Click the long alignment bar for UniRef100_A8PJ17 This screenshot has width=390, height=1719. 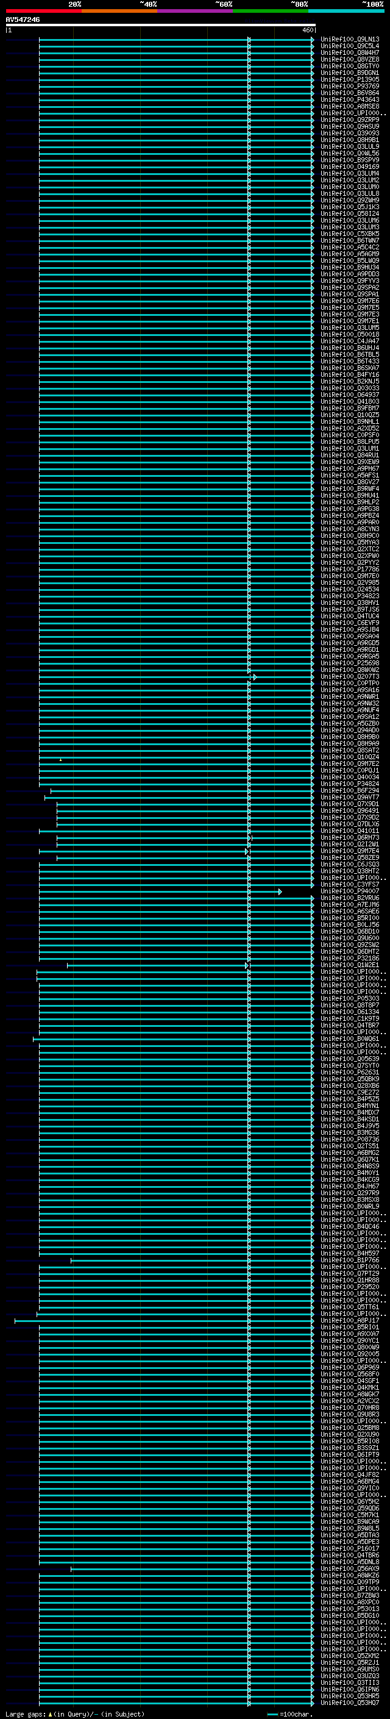pyautogui.click(x=164, y=1321)
